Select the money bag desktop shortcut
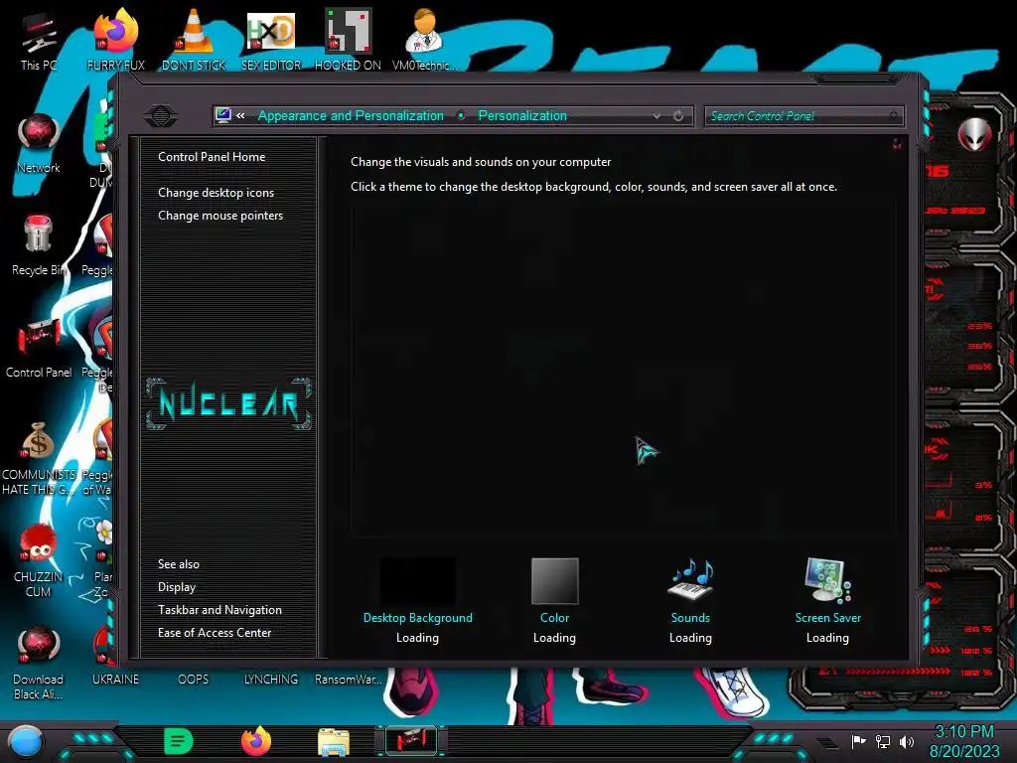Image resolution: width=1017 pixels, height=763 pixels. point(39,459)
